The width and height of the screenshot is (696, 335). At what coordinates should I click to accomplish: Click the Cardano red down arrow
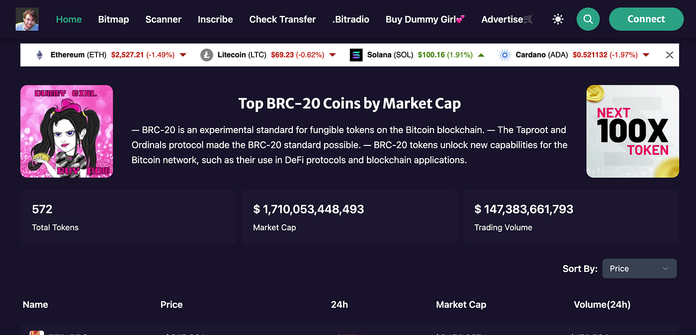click(x=646, y=55)
